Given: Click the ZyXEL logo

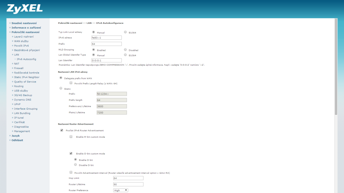Looking at the screenshot, I should (x=25, y=9).
